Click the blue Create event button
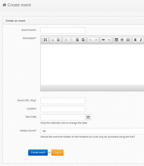144x166 pixels. coord(38,153)
